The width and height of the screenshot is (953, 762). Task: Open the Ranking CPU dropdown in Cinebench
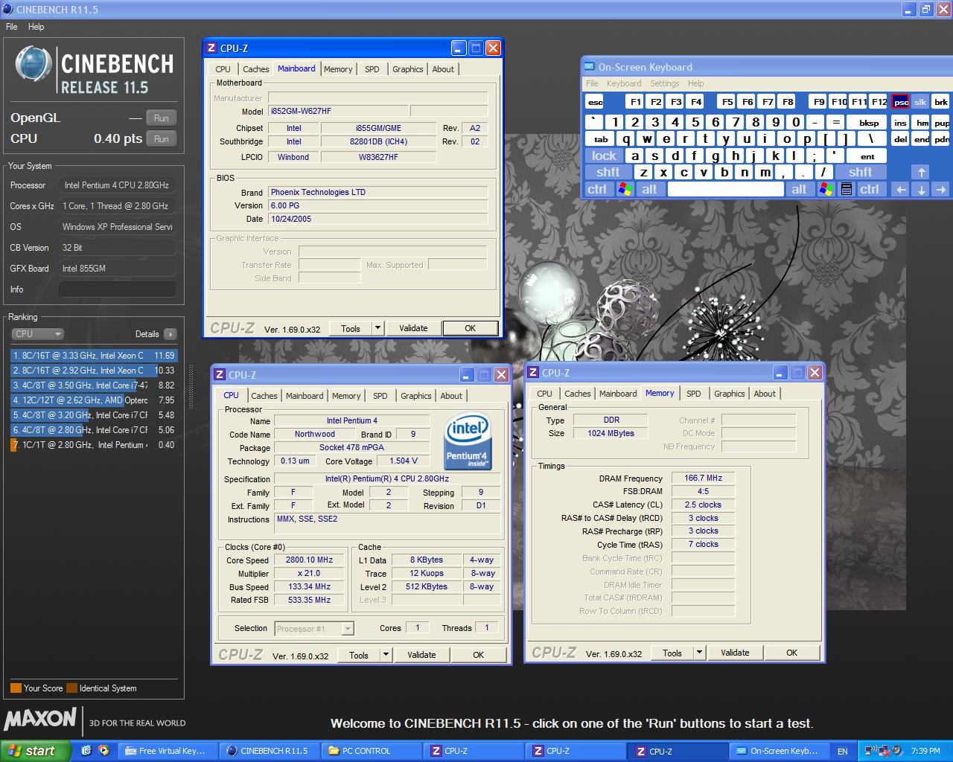[x=37, y=334]
